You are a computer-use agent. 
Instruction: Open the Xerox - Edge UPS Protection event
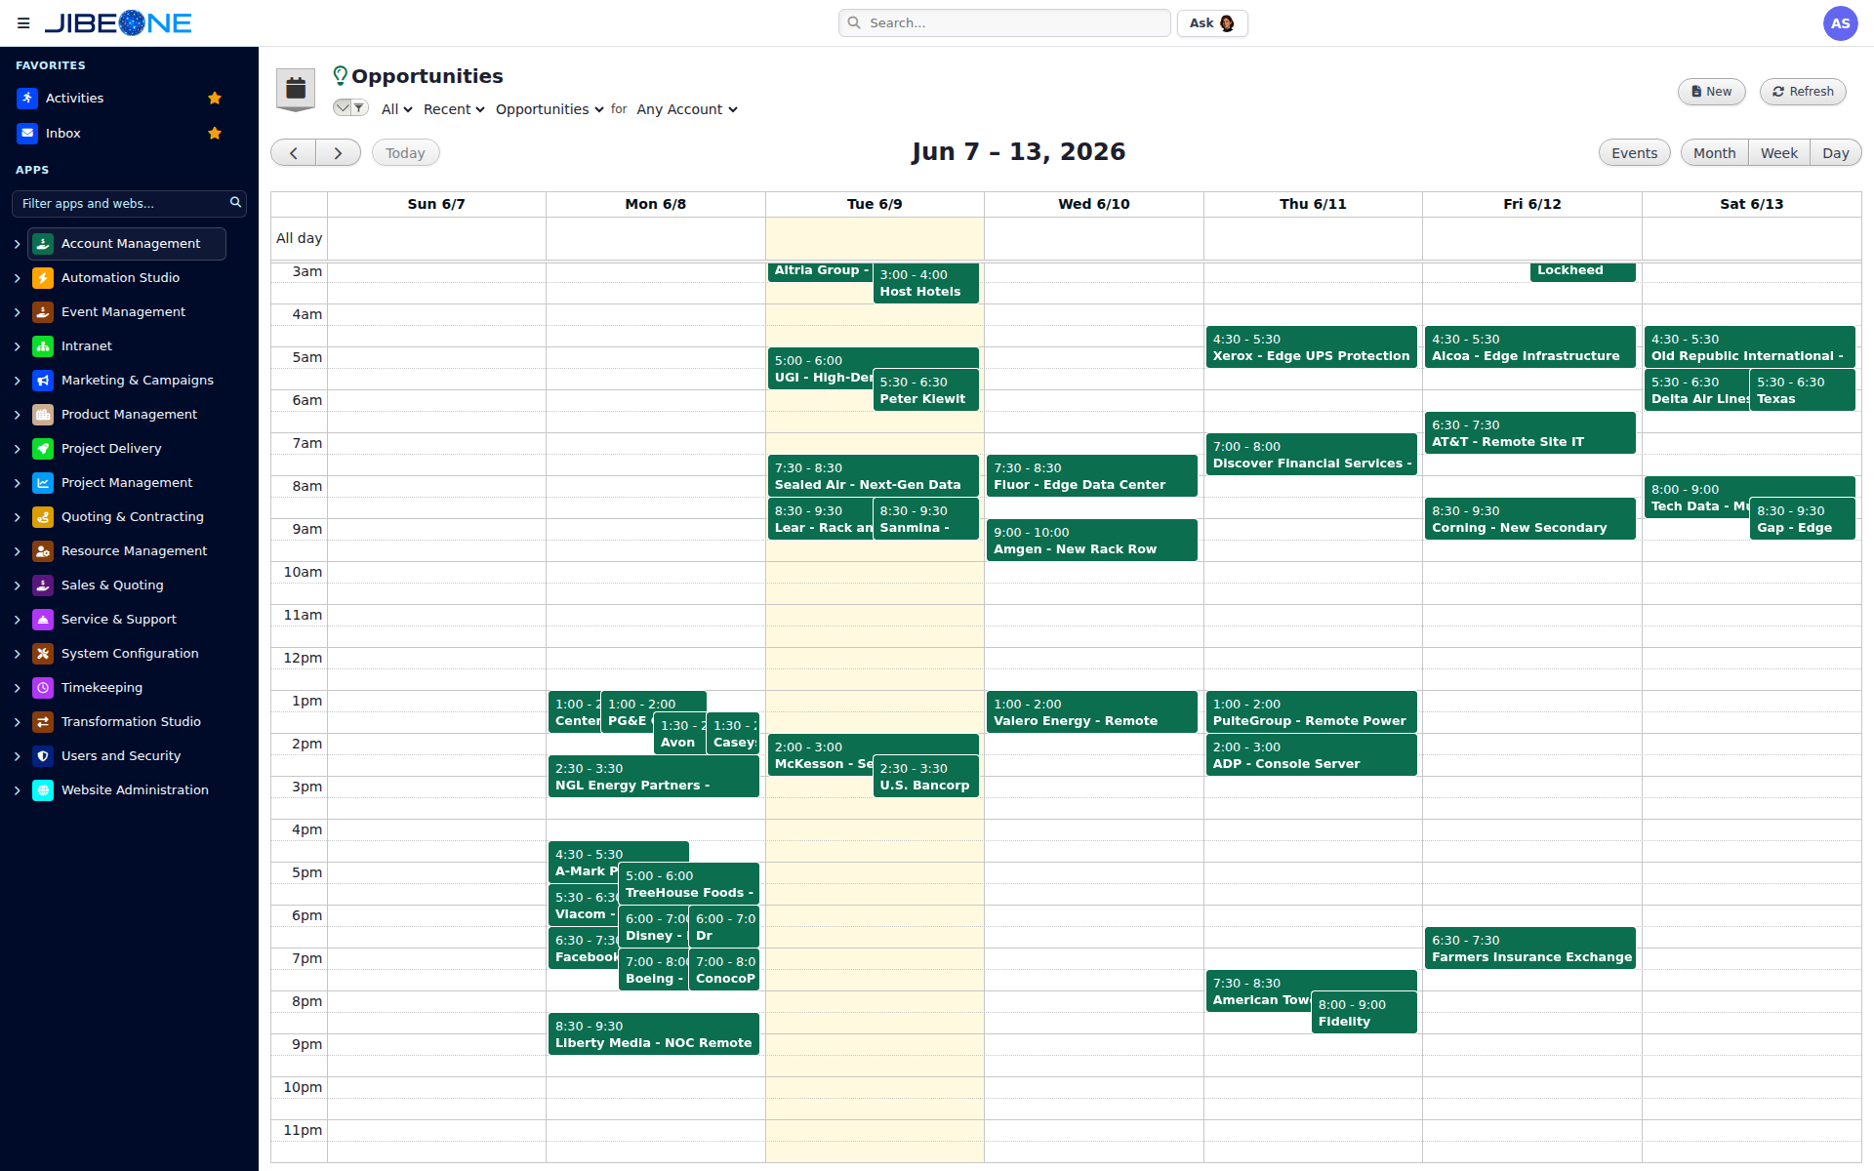tap(1311, 346)
